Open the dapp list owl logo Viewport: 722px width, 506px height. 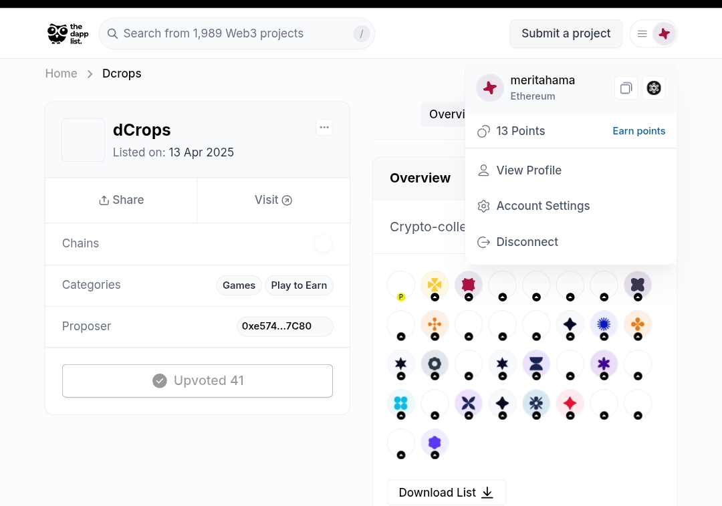point(68,33)
